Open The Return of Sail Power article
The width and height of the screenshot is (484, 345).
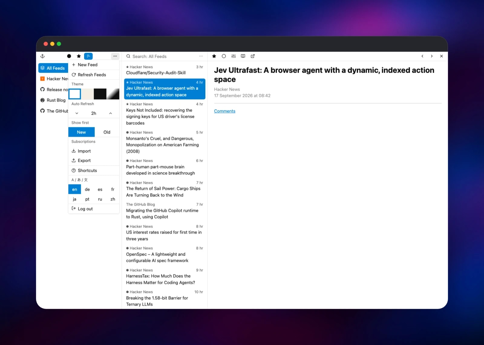click(x=165, y=189)
